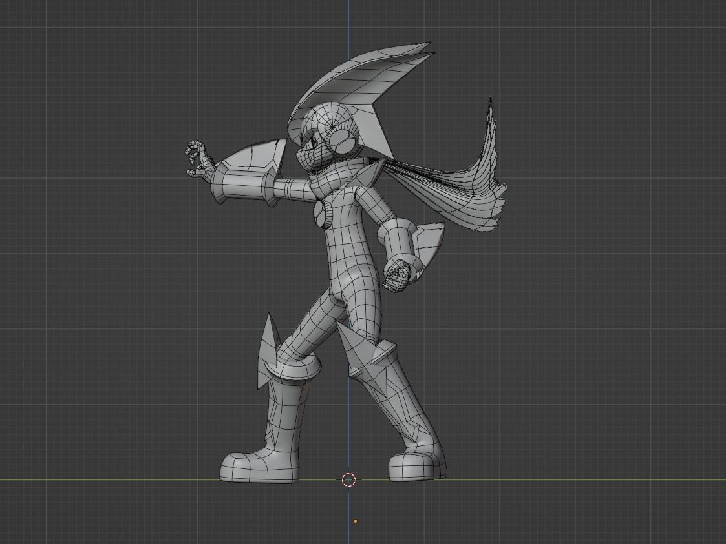
Task: Click the character's open clawed hand
Action: click(x=199, y=159)
